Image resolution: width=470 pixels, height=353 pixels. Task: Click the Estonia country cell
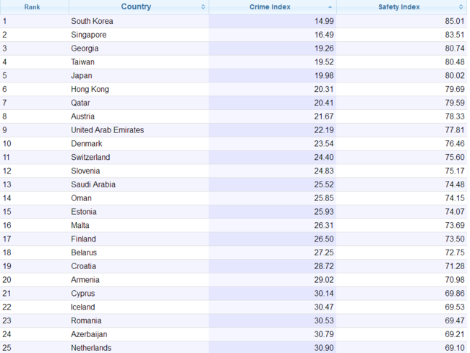[x=84, y=211]
